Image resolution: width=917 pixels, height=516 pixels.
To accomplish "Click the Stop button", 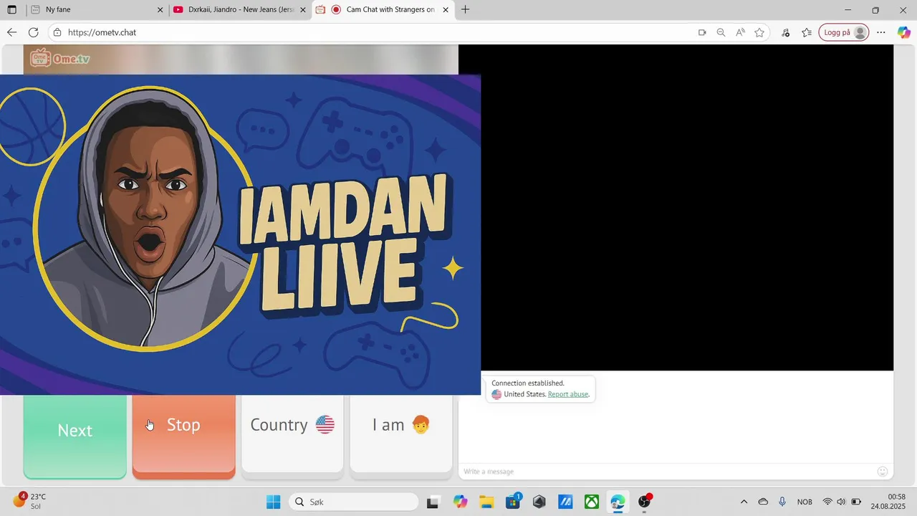I will coord(183,436).
